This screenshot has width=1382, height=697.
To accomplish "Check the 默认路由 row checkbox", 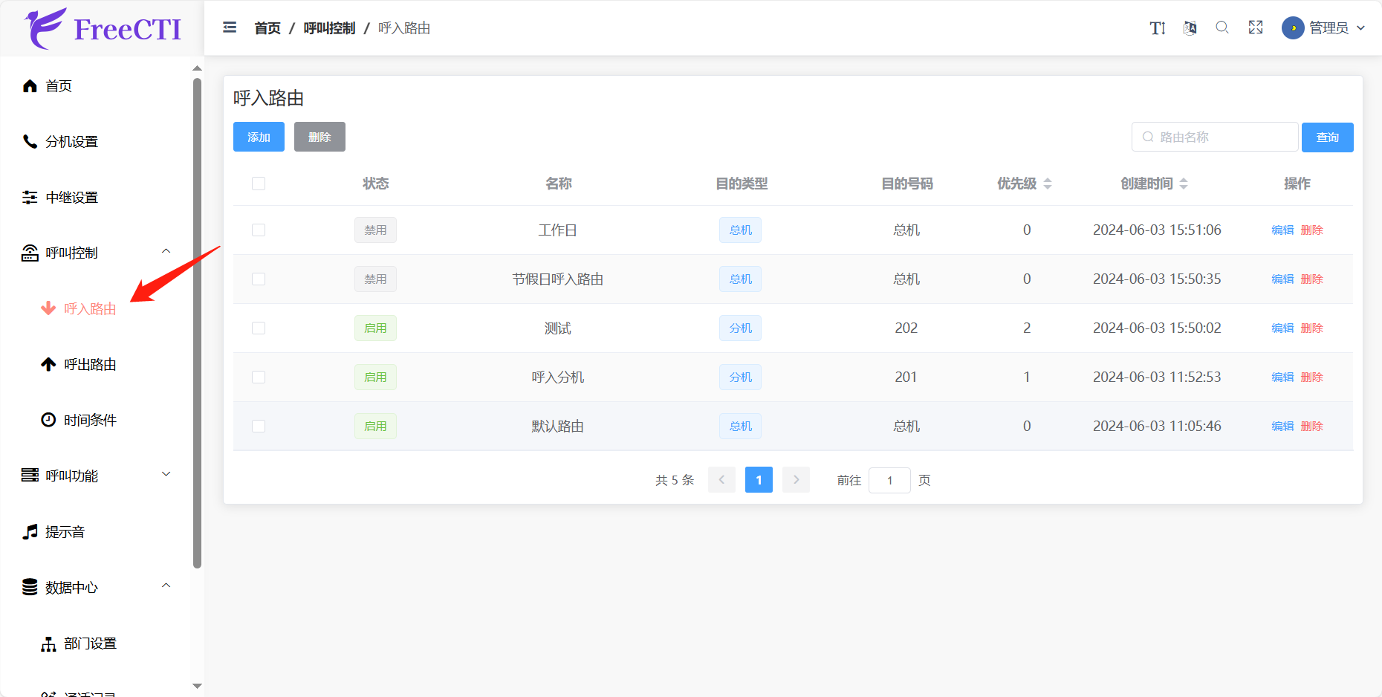I will pos(259,427).
